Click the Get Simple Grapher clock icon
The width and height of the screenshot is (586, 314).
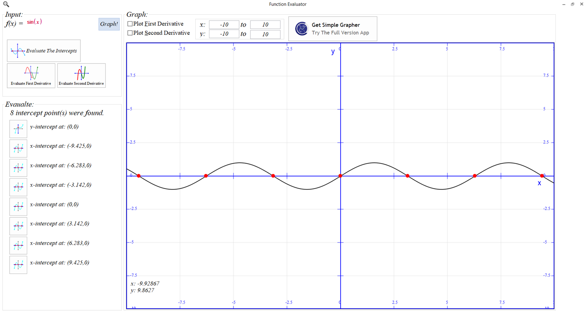point(301,28)
